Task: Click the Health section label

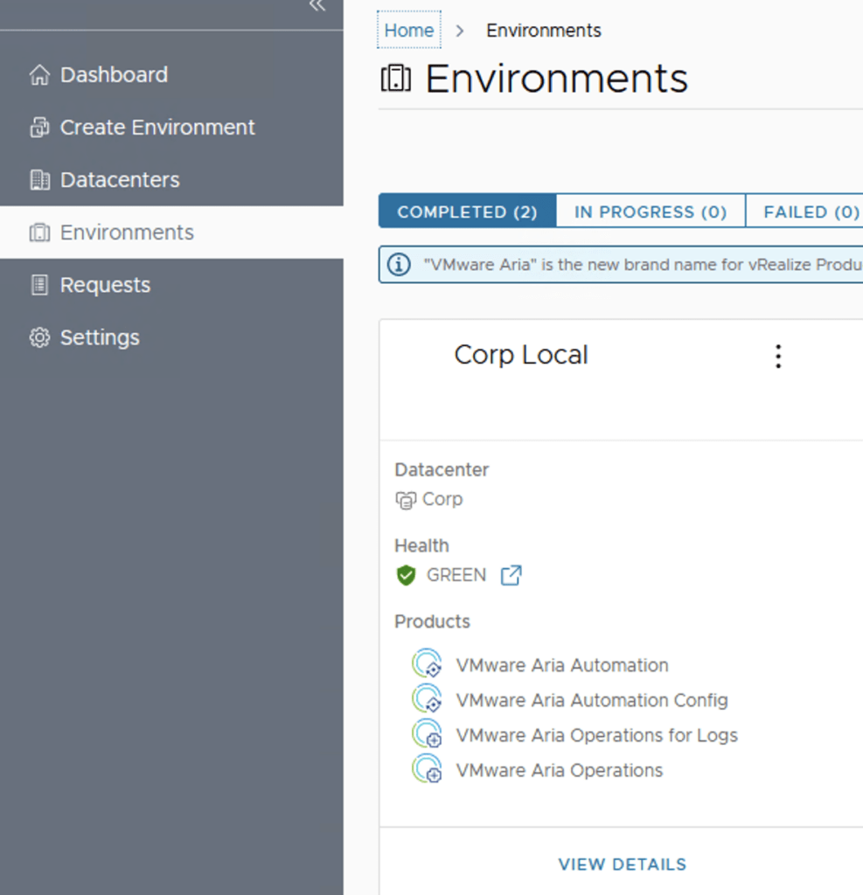Action: point(421,545)
